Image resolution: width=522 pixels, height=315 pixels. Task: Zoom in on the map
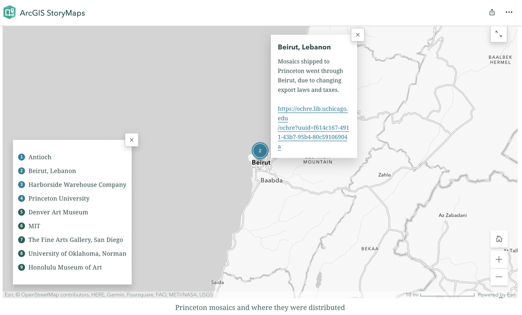pyautogui.click(x=499, y=259)
